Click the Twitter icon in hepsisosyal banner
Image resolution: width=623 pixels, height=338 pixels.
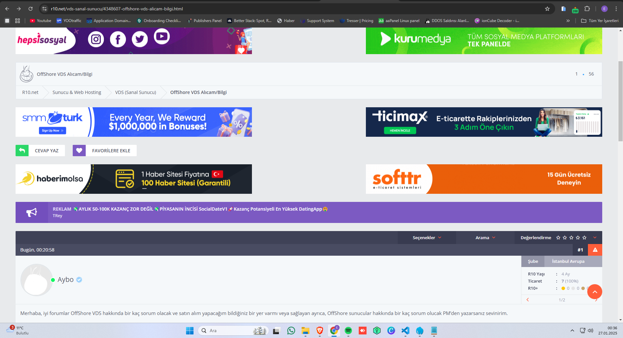pyautogui.click(x=140, y=39)
